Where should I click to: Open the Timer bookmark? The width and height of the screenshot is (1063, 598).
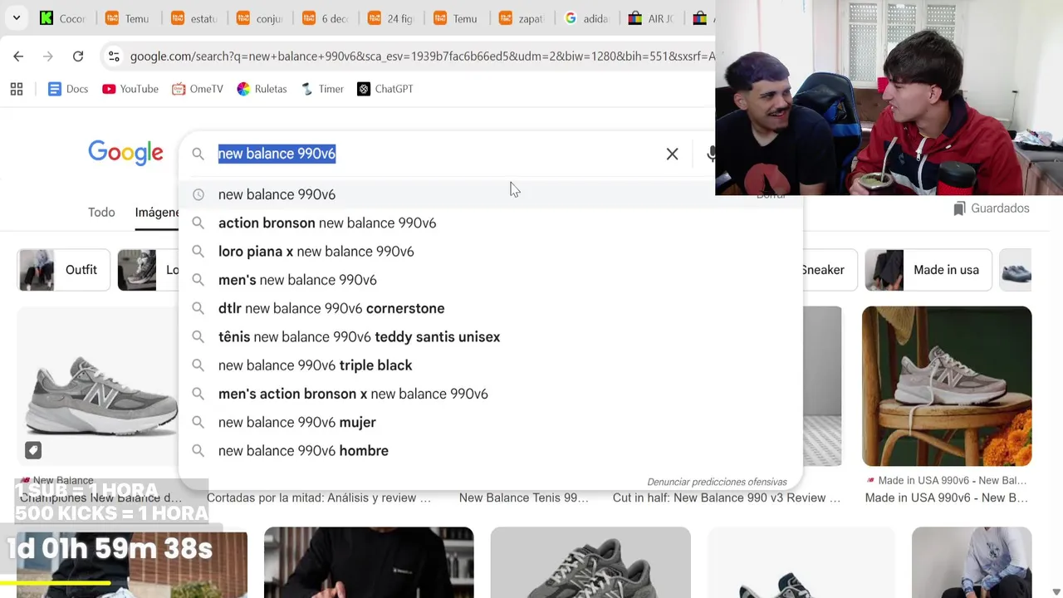(322, 89)
